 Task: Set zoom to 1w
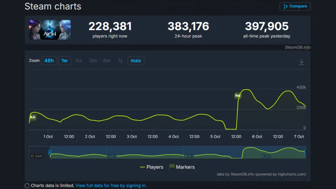(65, 61)
